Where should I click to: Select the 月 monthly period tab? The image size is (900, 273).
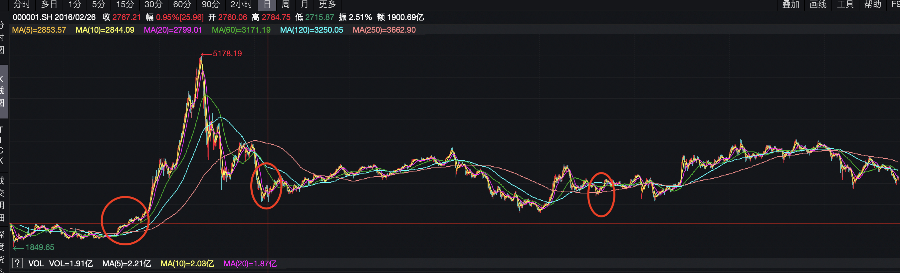(304, 5)
